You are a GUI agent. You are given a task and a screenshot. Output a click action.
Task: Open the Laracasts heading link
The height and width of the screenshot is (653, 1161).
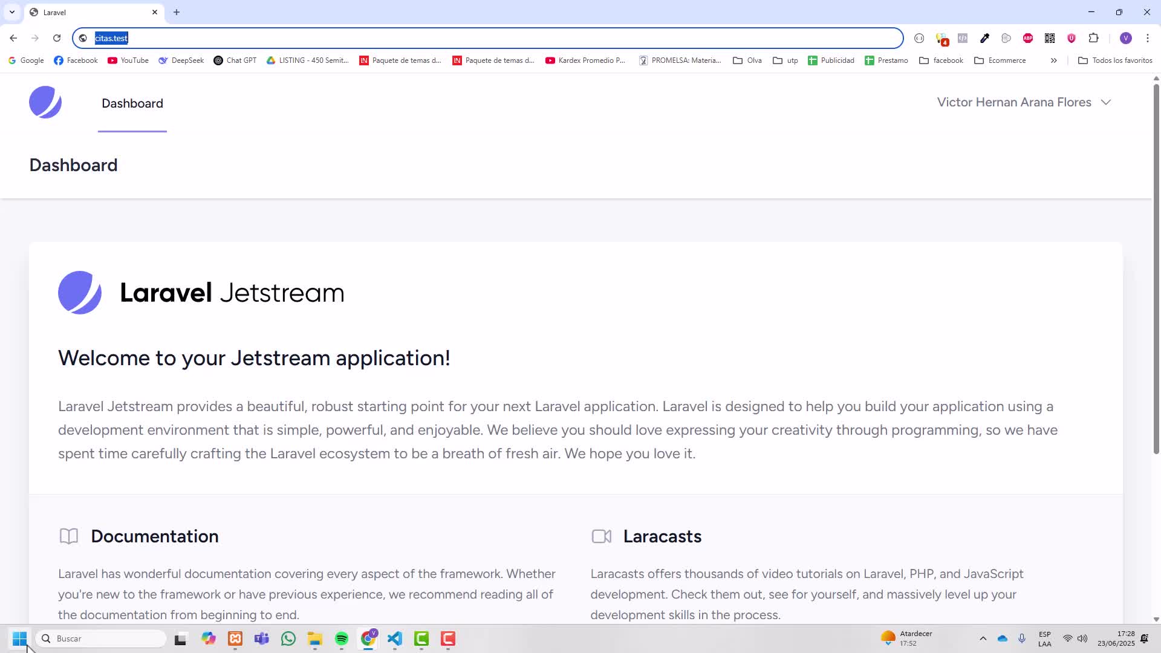pos(662,536)
